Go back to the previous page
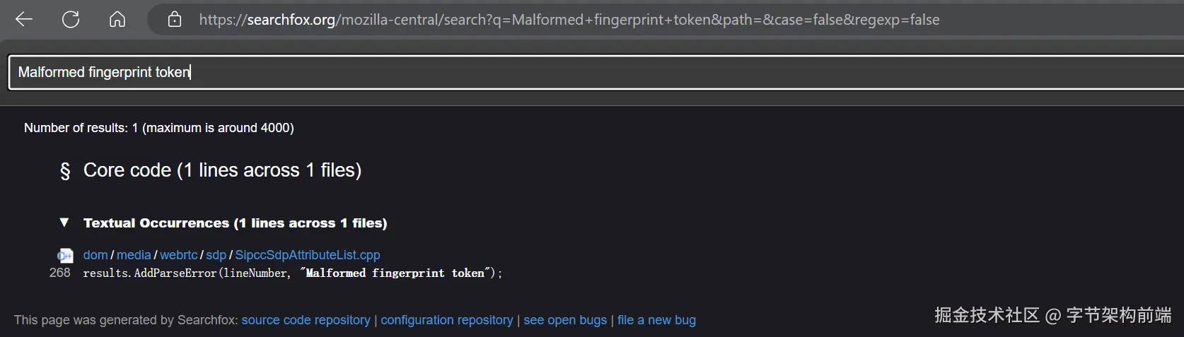Screen dimensions: 1184x337 24,20
